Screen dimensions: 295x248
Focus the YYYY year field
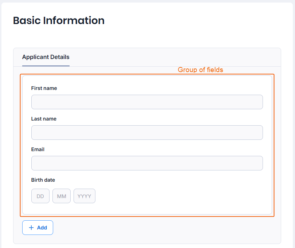point(84,196)
